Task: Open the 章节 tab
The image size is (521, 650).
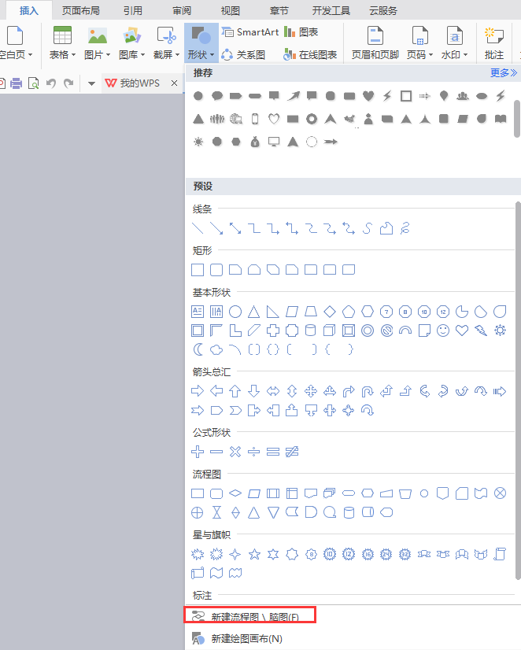Action: pos(279,10)
